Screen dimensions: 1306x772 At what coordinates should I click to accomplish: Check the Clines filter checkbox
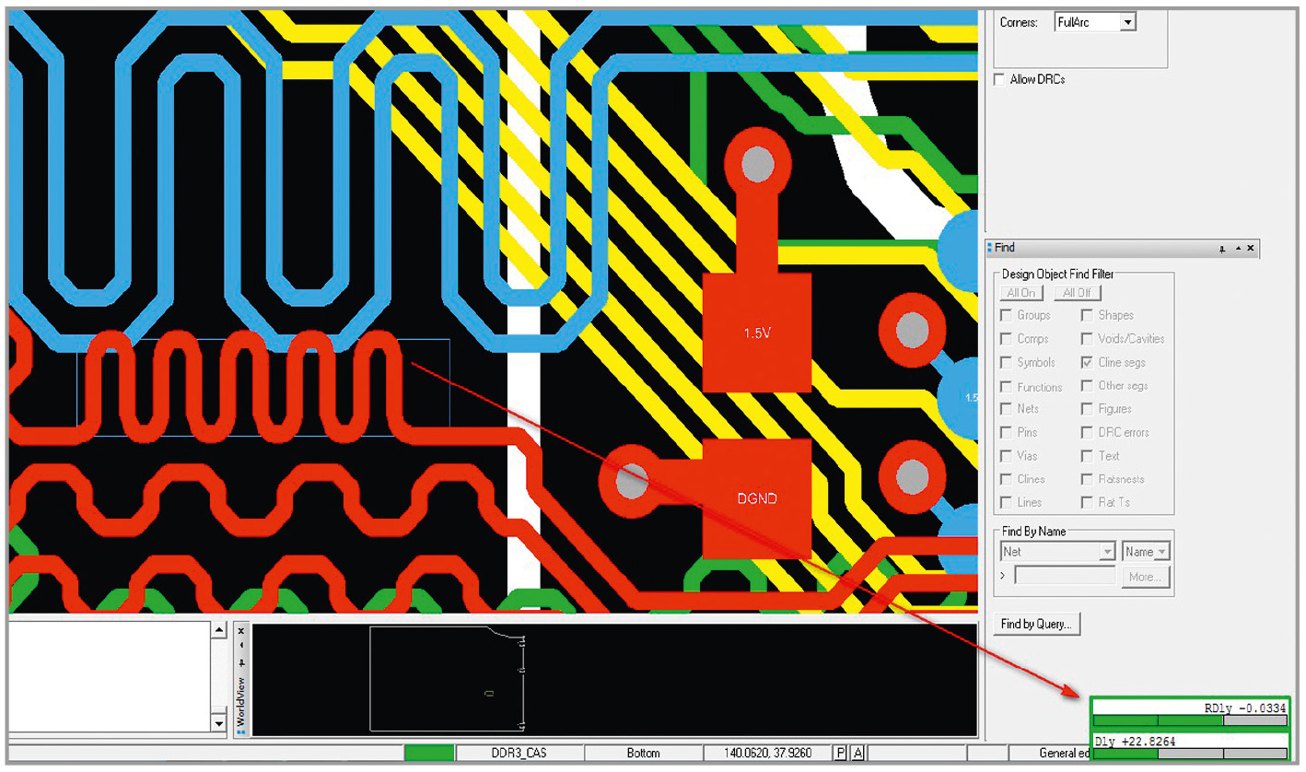coord(1006,479)
